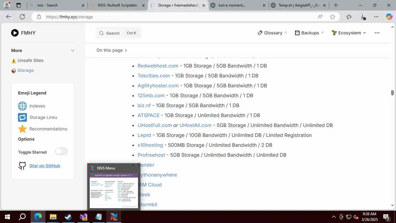Screen dimensions: 396x223
Task: Click the NSIS taskbar icon
Action: click(x=114, y=217)
